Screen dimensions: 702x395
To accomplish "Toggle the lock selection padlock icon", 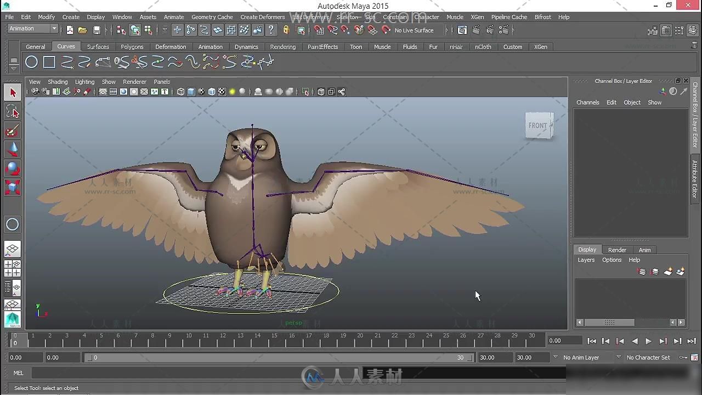I will pyautogui.click(x=286, y=30).
